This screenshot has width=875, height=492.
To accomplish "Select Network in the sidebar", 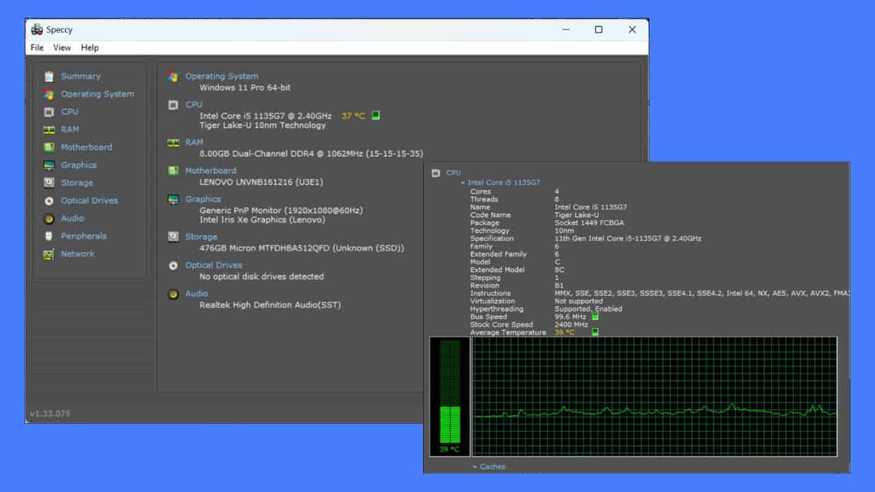I will [78, 254].
